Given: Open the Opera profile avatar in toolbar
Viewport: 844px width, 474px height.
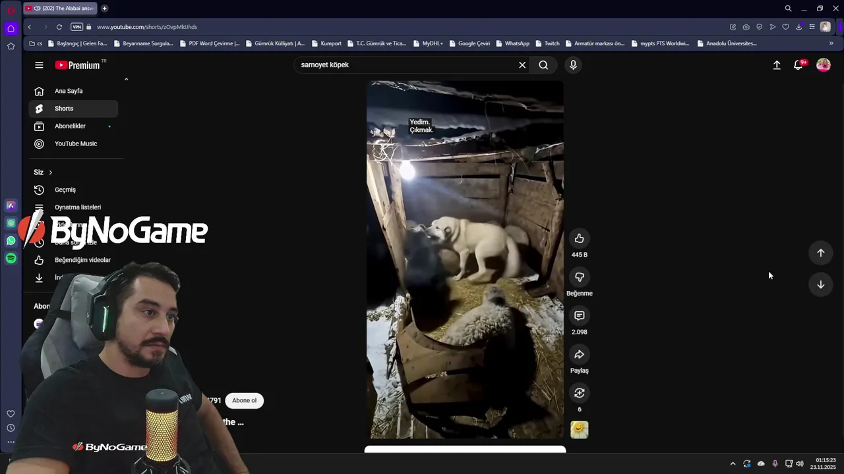Looking at the screenshot, I should pos(825,27).
